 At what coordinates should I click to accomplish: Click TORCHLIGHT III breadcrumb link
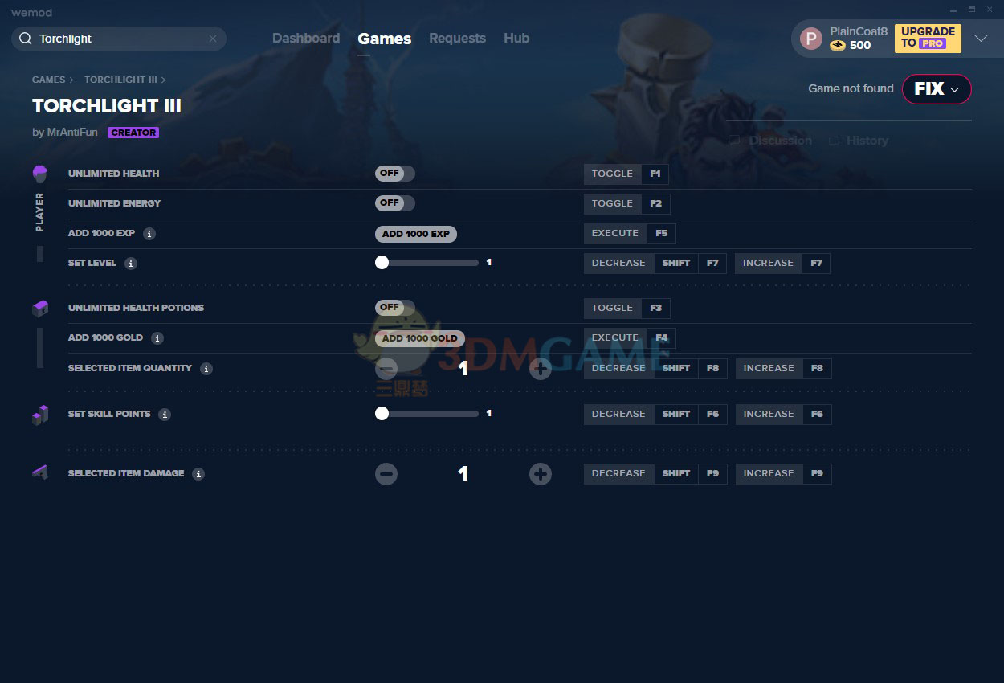[x=120, y=80]
